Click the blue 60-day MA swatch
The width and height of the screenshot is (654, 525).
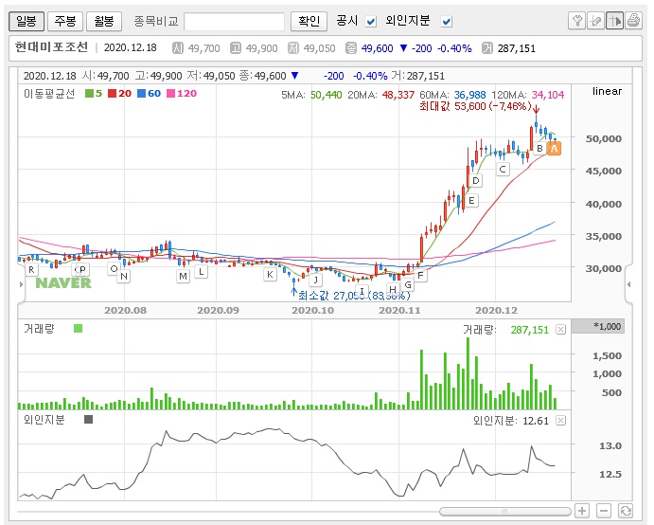[x=141, y=93]
